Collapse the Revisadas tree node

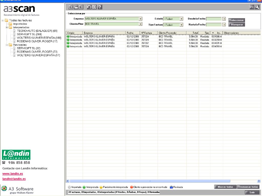7,45
